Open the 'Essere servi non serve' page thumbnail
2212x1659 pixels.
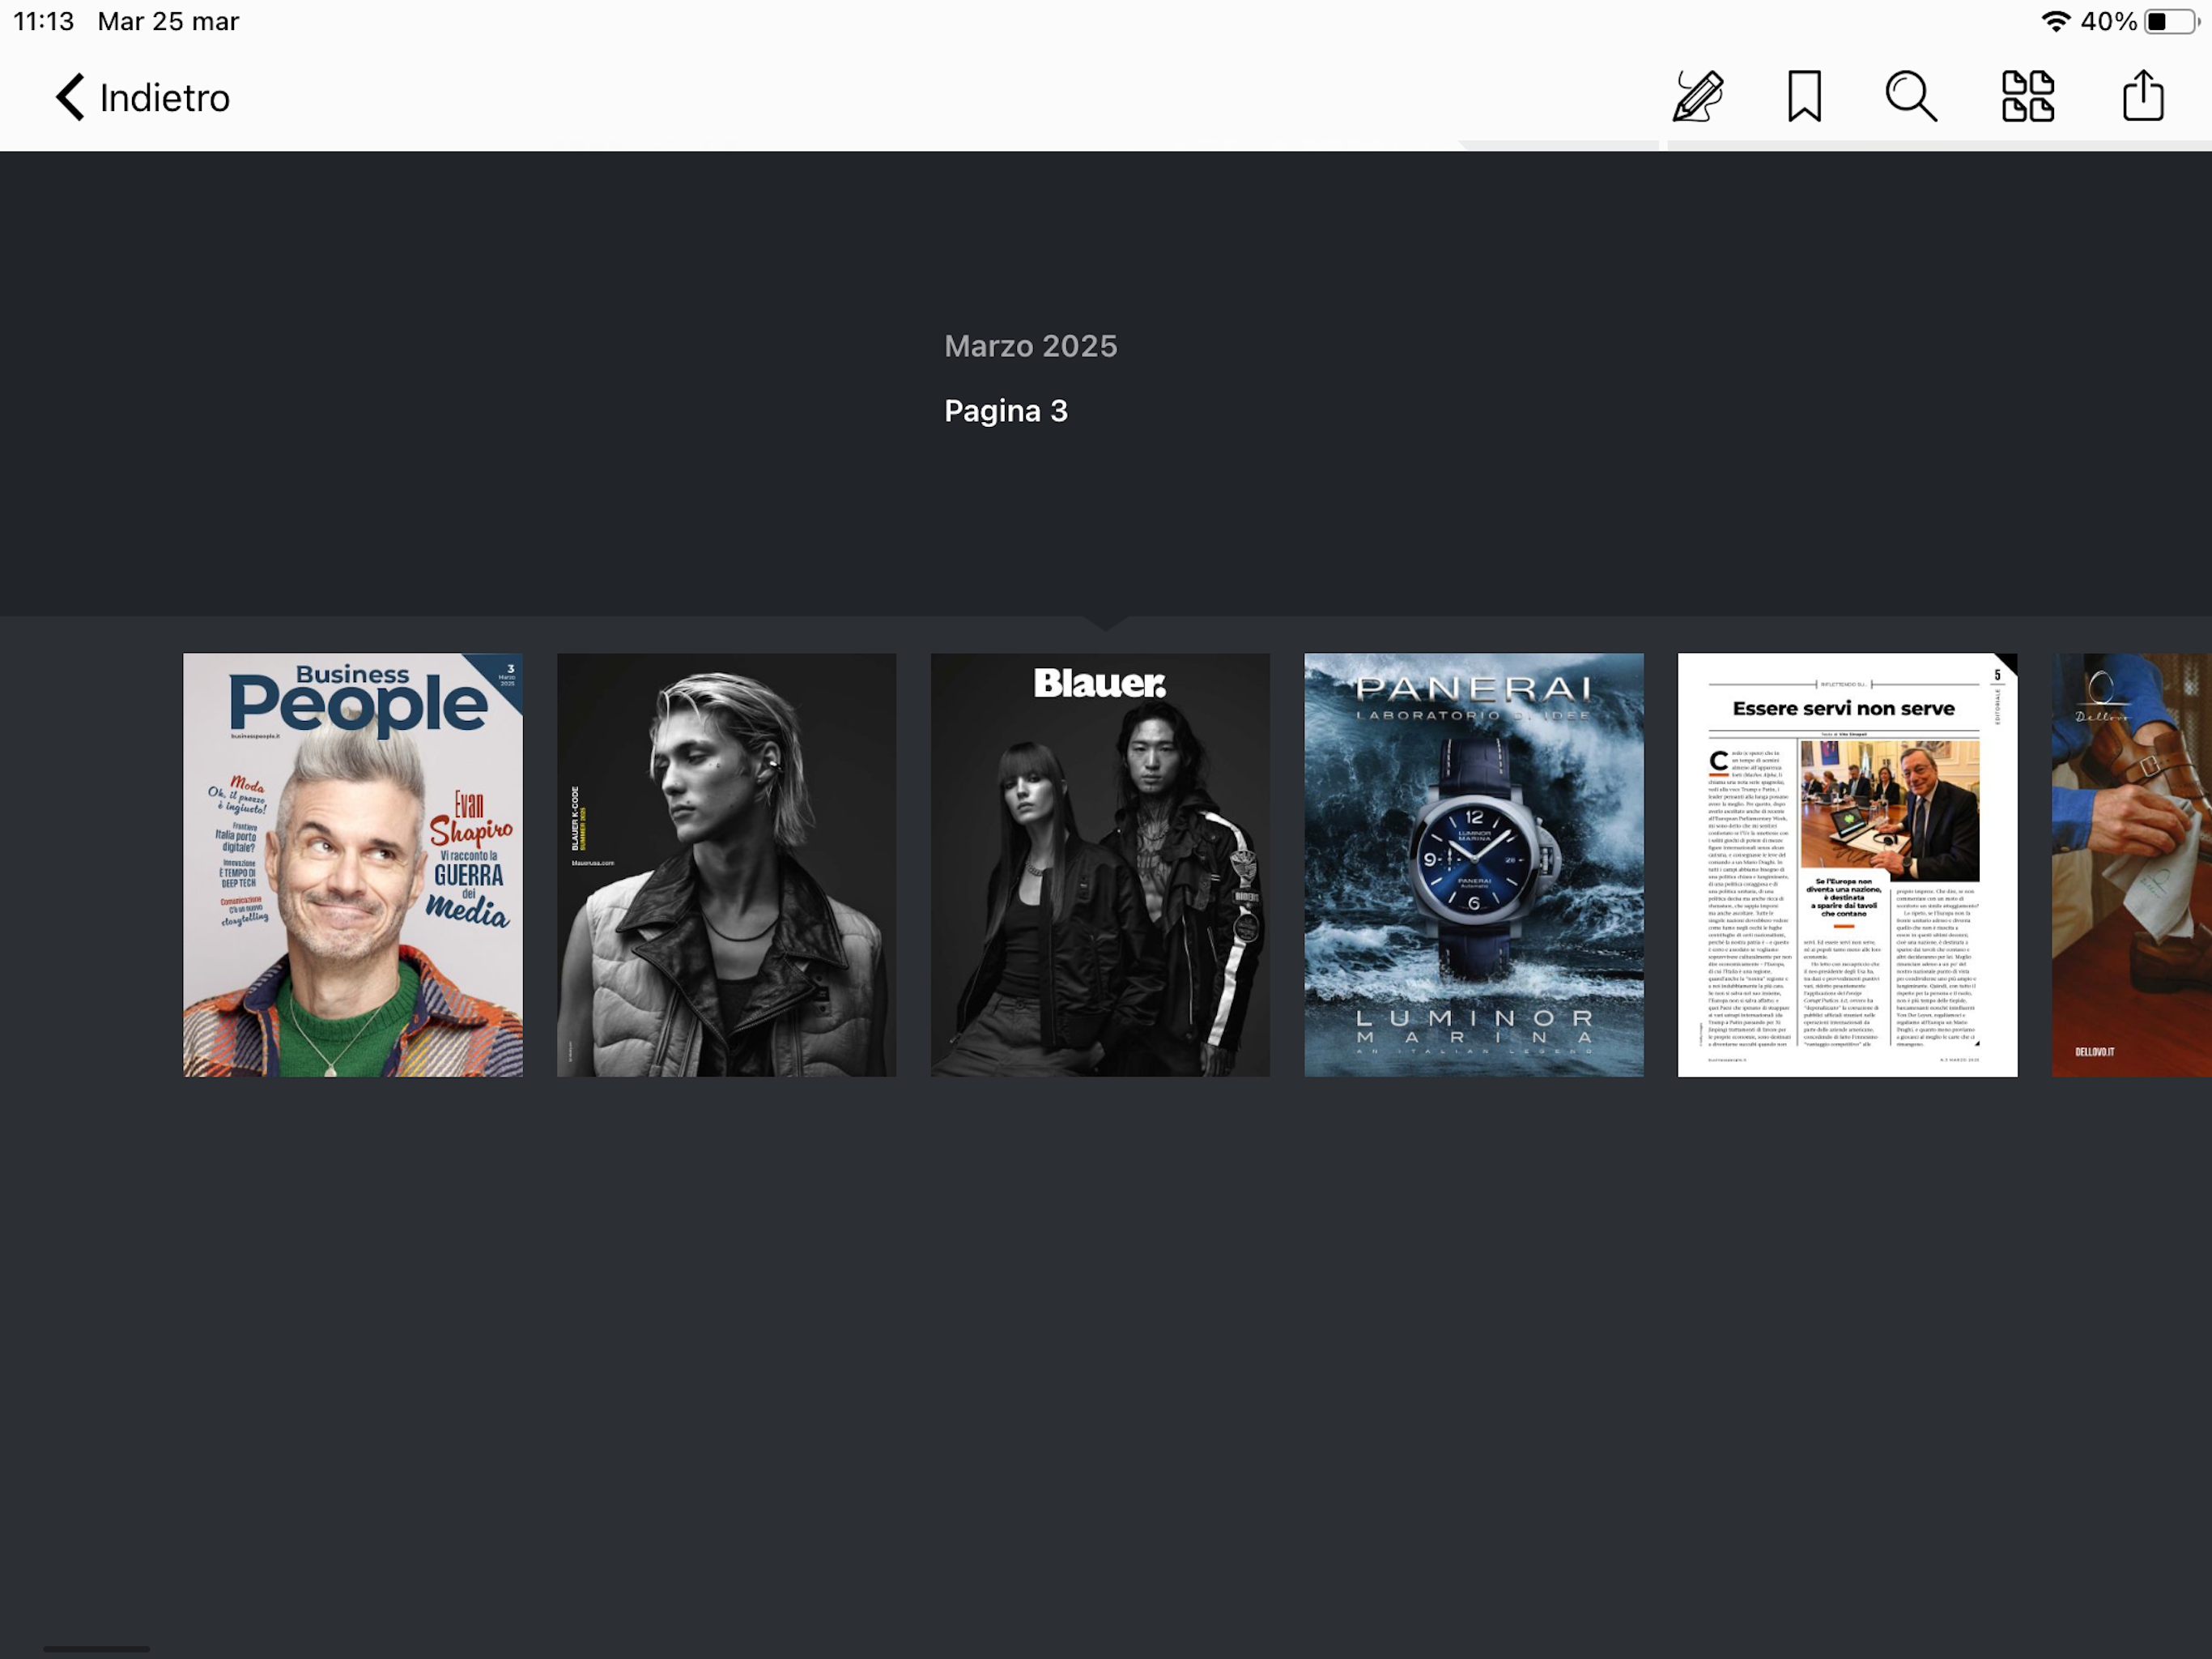(x=1847, y=864)
